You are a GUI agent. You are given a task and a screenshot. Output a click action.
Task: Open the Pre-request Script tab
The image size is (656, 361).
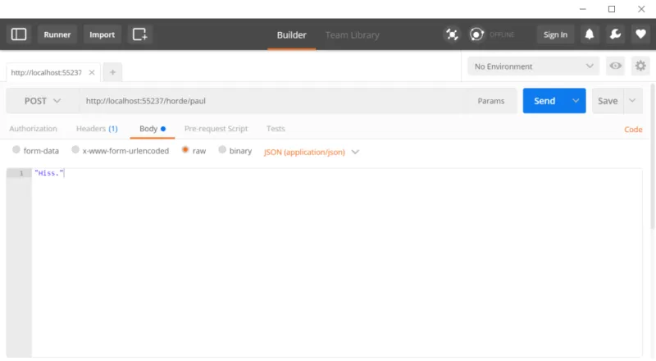(x=216, y=129)
